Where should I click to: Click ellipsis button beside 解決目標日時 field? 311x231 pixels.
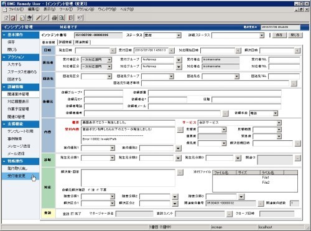click(x=298, y=143)
